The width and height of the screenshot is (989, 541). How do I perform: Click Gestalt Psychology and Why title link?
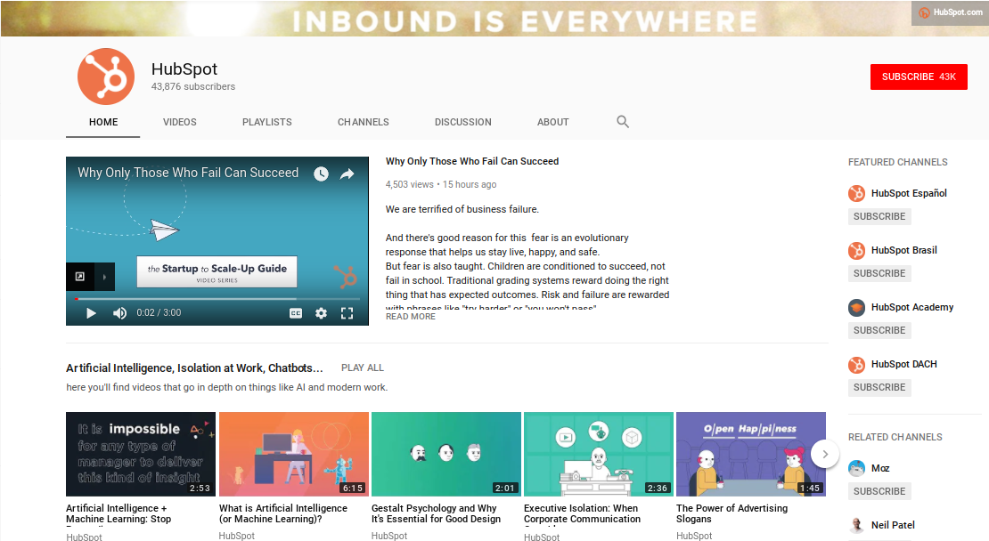click(x=436, y=514)
